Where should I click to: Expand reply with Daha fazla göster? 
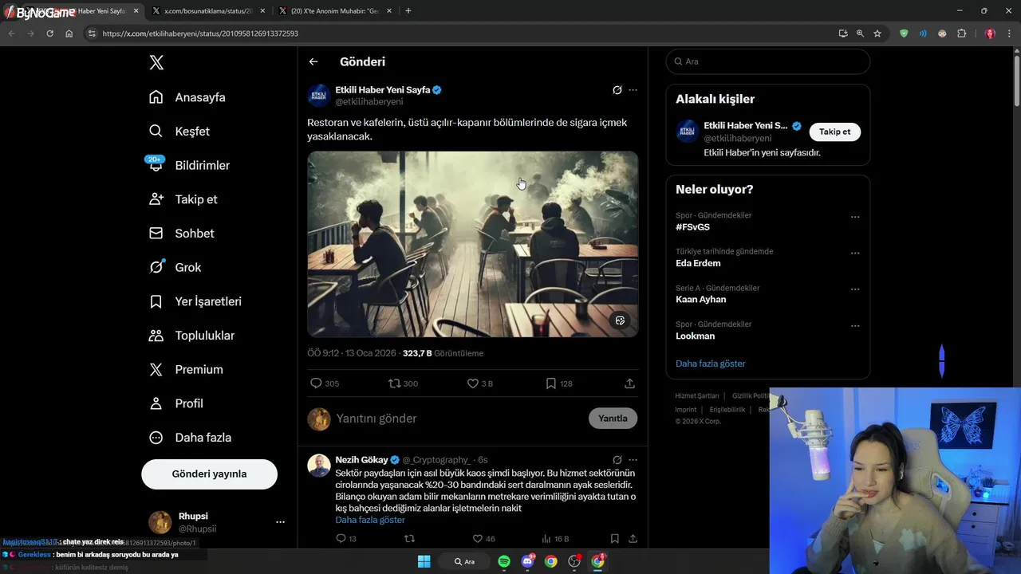click(x=370, y=520)
